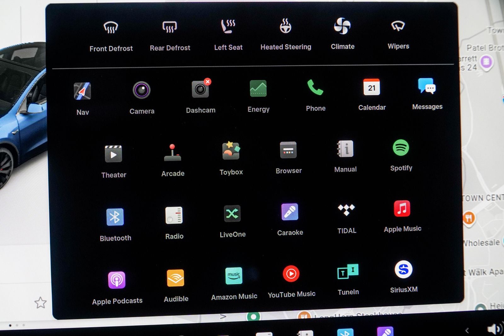This screenshot has height=336, width=504.
Task: Open the SiriusXM app
Action: pos(403,270)
